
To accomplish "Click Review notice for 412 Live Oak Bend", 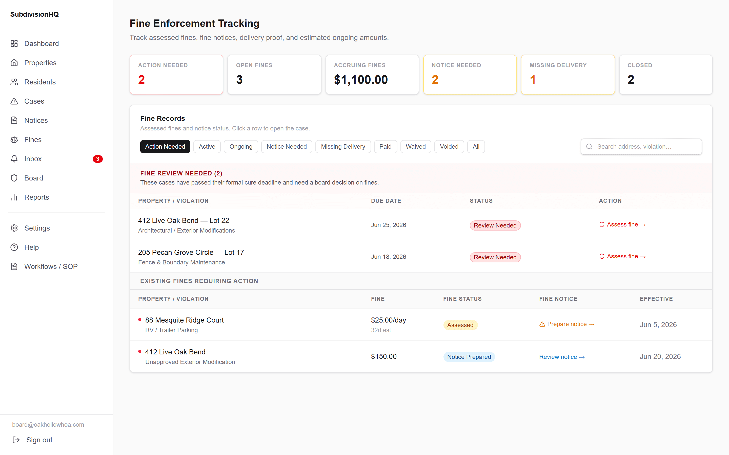I will (x=562, y=357).
